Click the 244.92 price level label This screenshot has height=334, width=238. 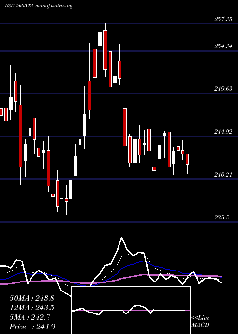coord(223,132)
